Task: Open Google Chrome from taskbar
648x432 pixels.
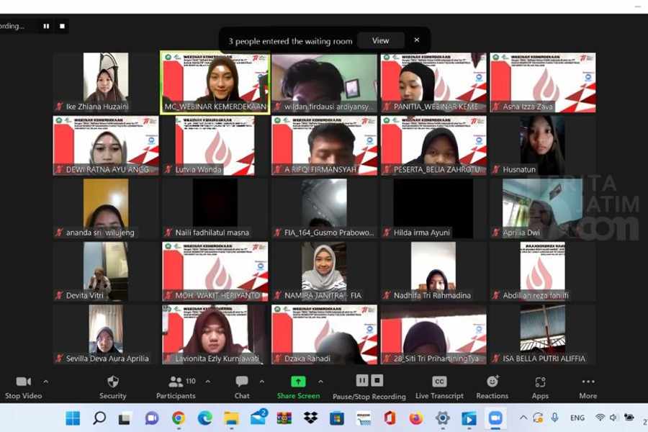Action: 179,418
